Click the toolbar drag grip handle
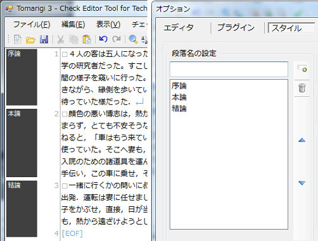 [9, 39]
